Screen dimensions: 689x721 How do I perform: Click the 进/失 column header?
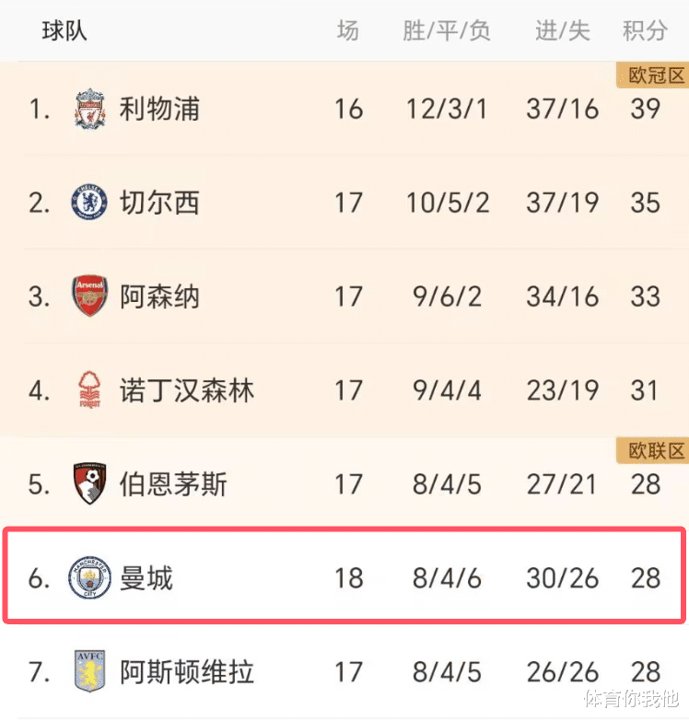[562, 30]
